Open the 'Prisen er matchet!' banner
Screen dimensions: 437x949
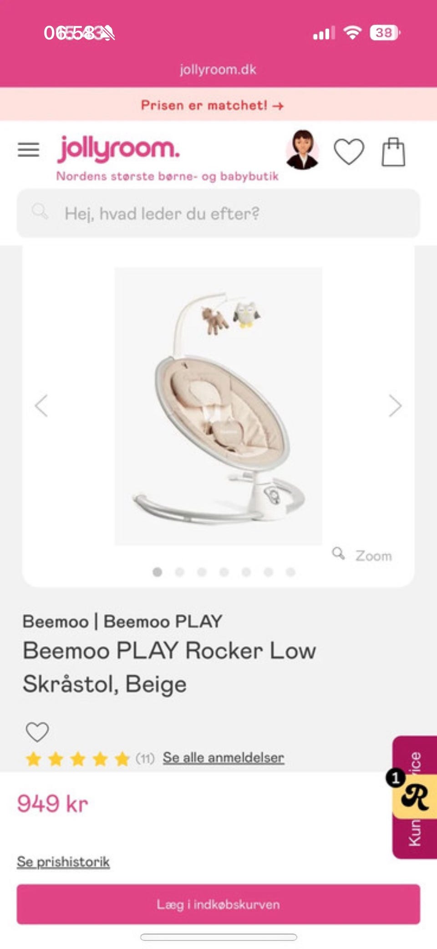[212, 105]
